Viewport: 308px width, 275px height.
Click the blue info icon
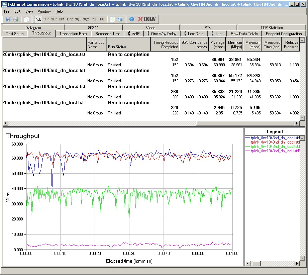(x=132, y=19)
